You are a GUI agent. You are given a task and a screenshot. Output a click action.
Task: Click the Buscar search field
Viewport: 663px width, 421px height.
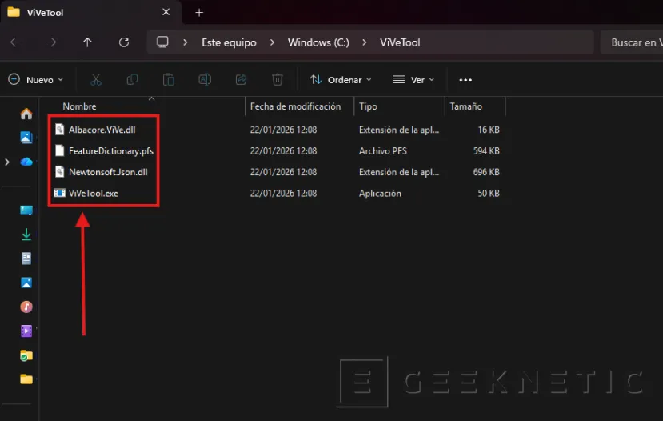pyautogui.click(x=632, y=42)
